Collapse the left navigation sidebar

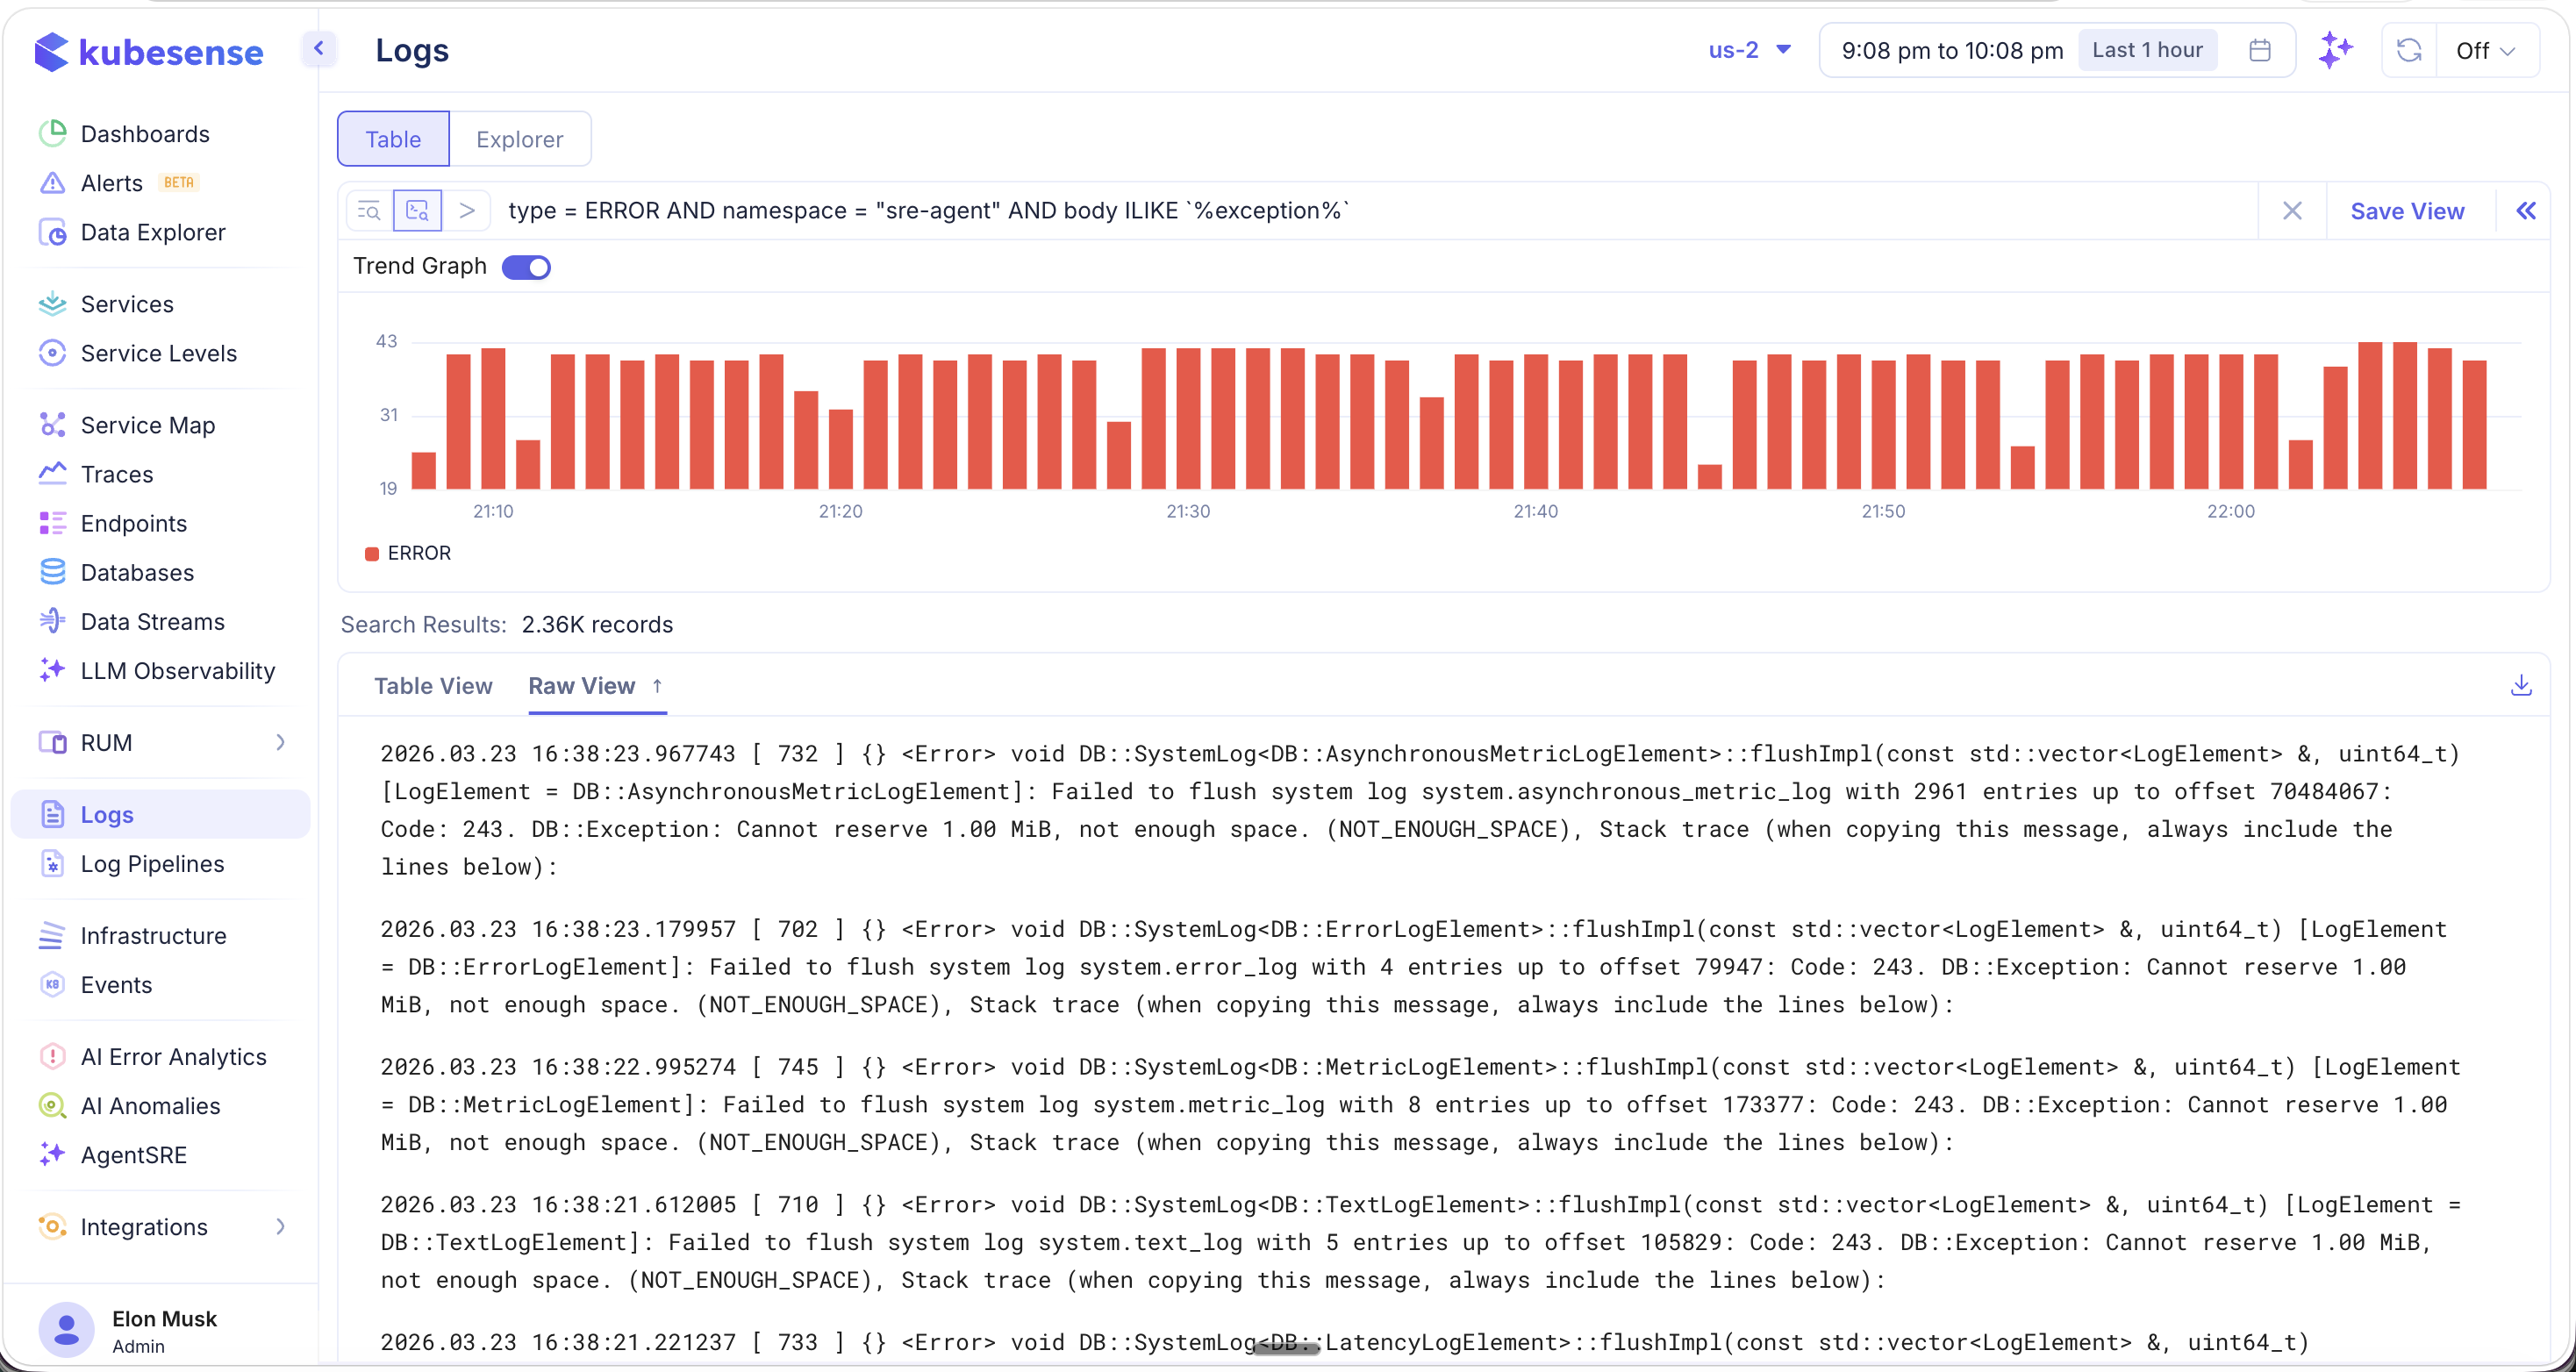(319, 48)
